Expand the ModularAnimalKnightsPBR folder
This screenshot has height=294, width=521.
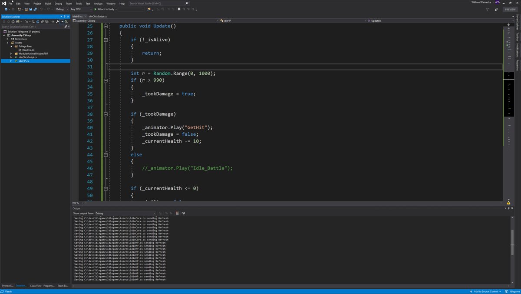(11, 53)
